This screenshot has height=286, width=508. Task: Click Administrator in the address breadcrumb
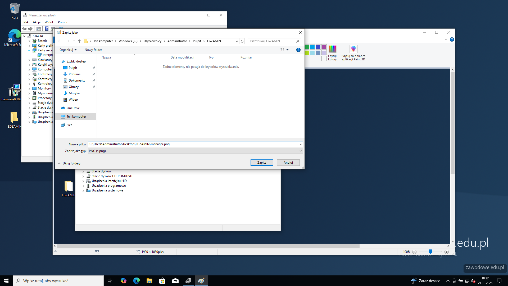(177, 41)
